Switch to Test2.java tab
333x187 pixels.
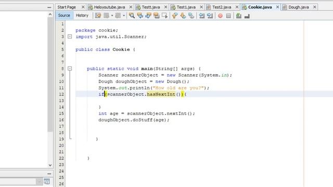click(222, 7)
